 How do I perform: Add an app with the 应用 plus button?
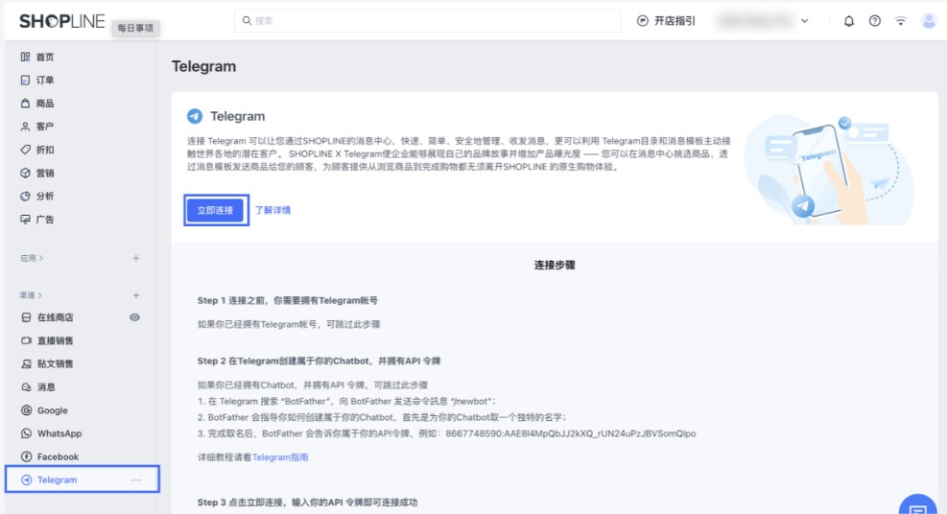pyautogui.click(x=136, y=258)
